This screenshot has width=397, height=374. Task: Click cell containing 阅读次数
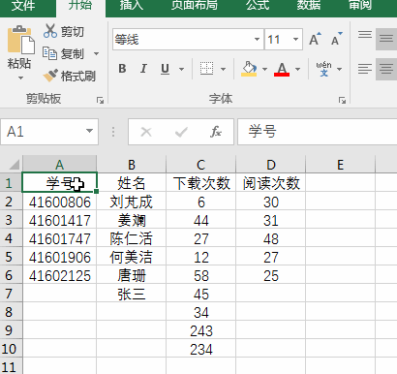pyautogui.click(x=271, y=183)
